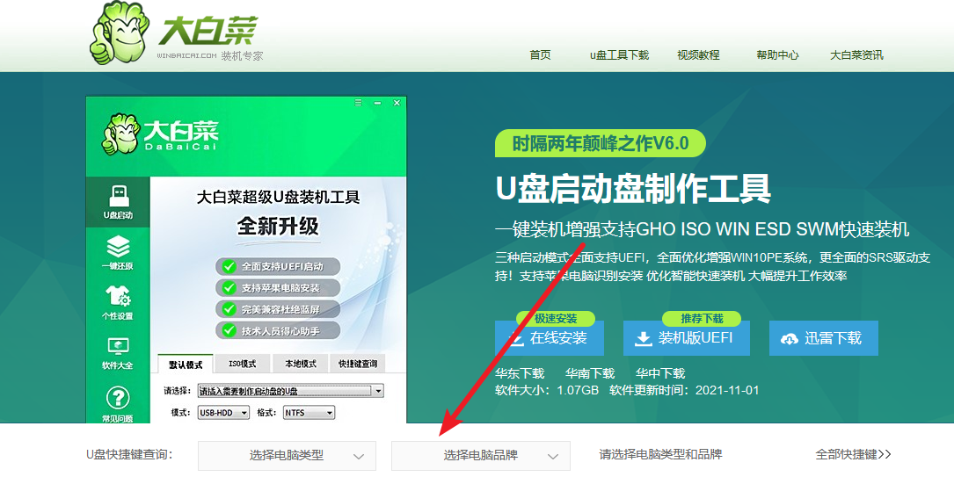Click the green checkmark beside 全面支持UEFI启动
The image size is (954, 484).
[x=229, y=266]
